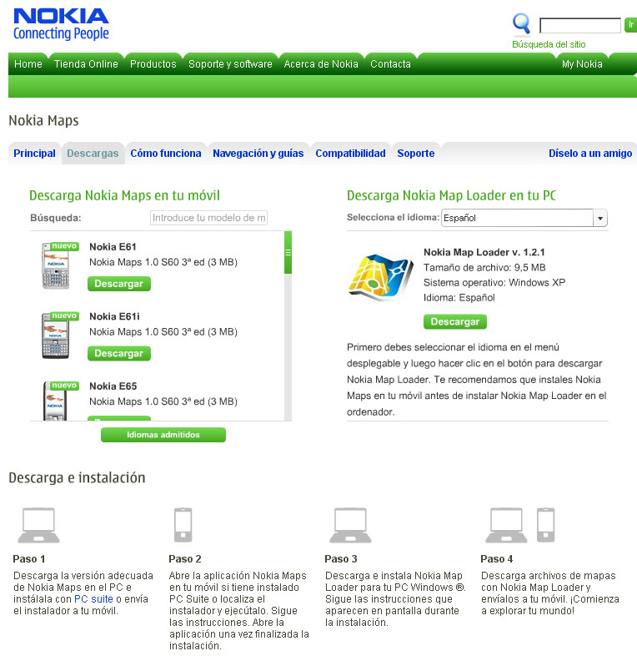This screenshot has width=637, height=661.
Task: Open the Soporte y software menu
Action: click(230, 64)
